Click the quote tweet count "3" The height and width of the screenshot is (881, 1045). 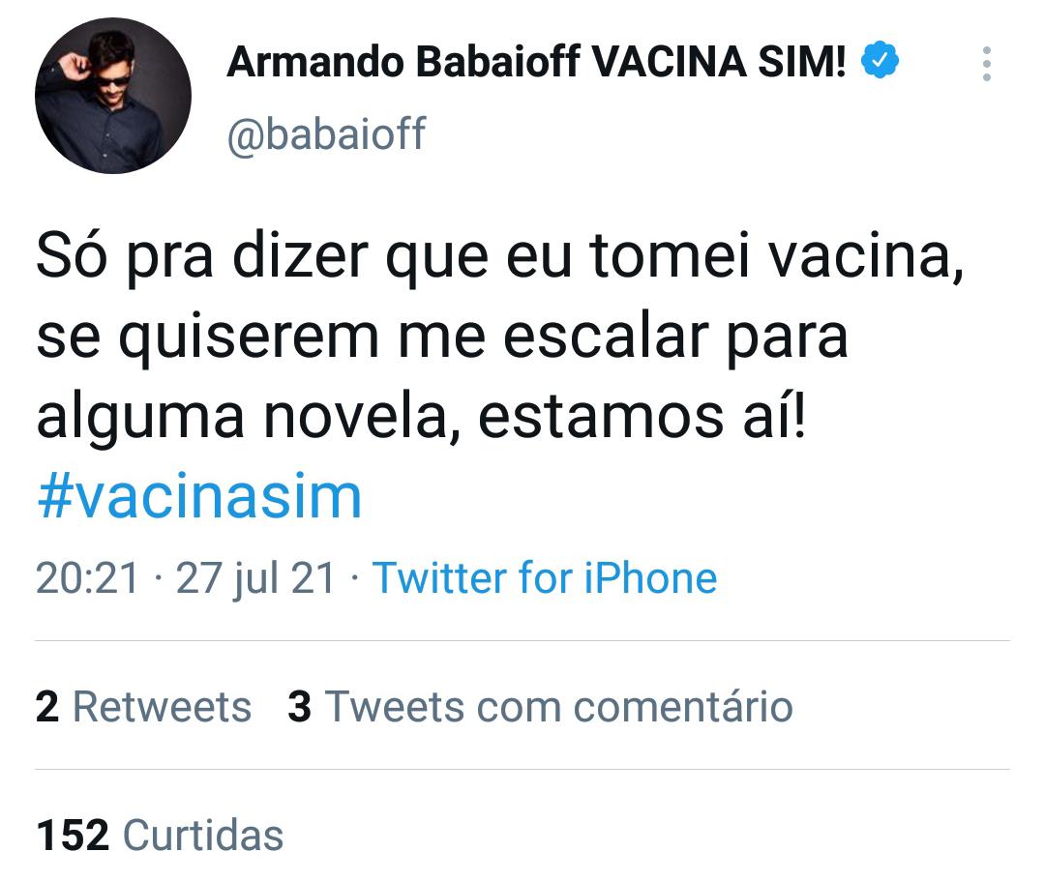click(x=300, y=707)
